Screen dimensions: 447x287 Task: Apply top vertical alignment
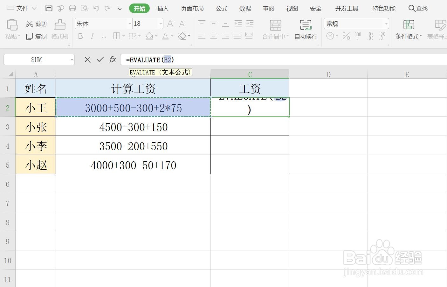(202, 23)
